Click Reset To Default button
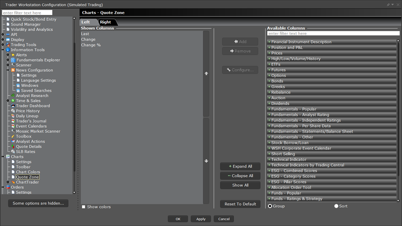This screenshot has width=402, height=226. point(240,204)
